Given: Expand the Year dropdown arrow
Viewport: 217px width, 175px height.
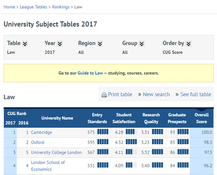Looking at the screenshot, I should [x=60, y=44].
